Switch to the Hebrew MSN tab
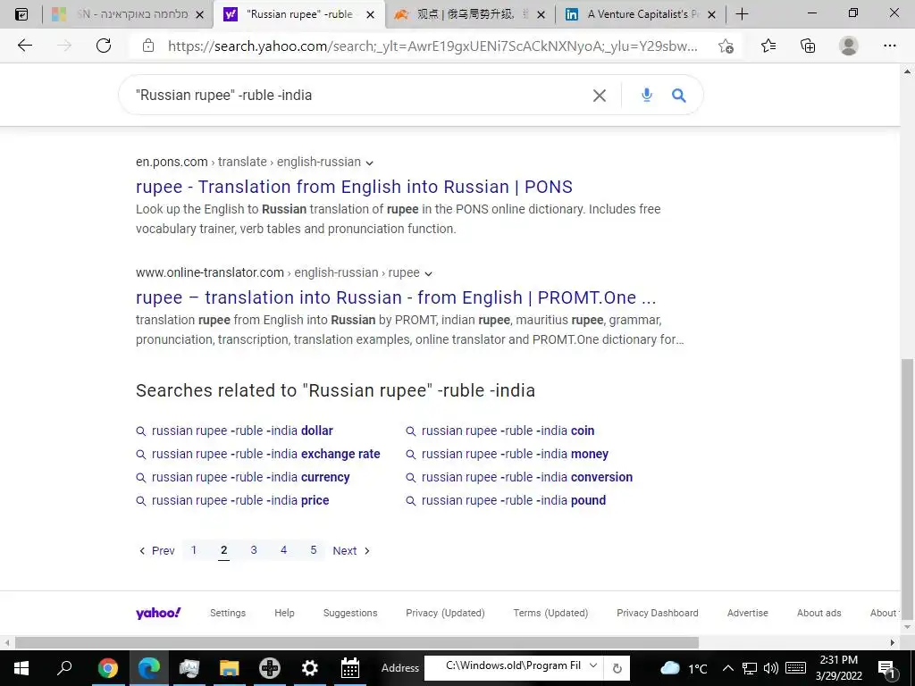 [x=127, y=14]
